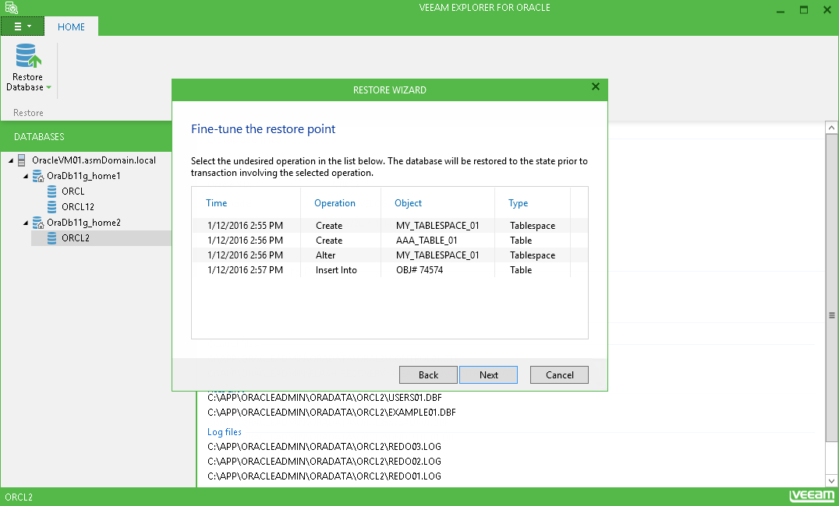The width and height of the screenshot is (839, 506).
Task: Click the OracleVM01 server icon
Action: 22,160
